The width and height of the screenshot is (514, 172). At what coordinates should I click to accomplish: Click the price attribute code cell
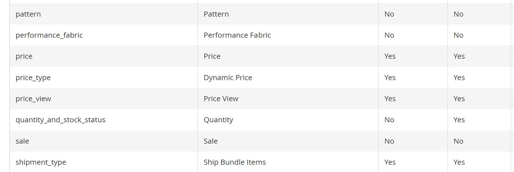[x=24, y=56]
